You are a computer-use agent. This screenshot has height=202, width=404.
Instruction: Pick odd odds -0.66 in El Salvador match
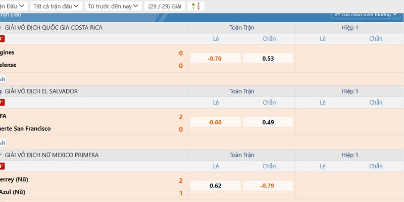coord(215,122)
